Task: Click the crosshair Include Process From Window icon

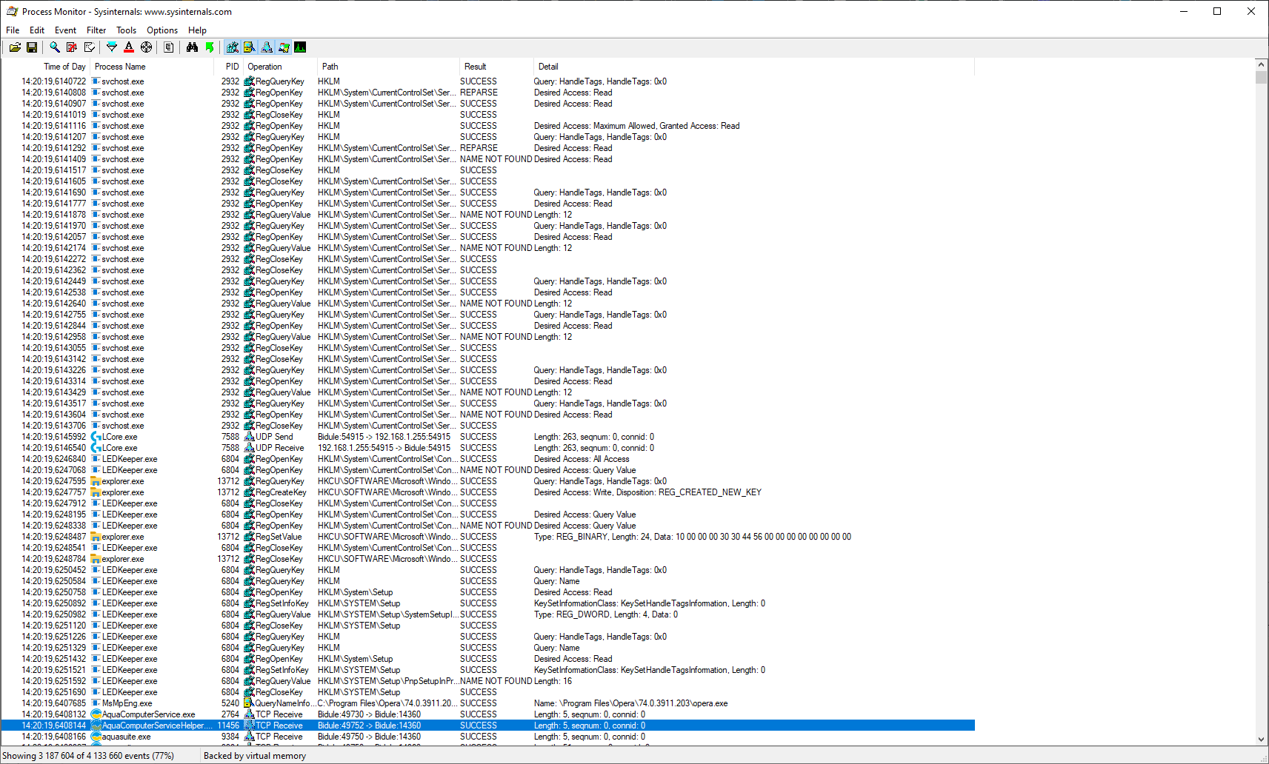Action: click(147, 47)
